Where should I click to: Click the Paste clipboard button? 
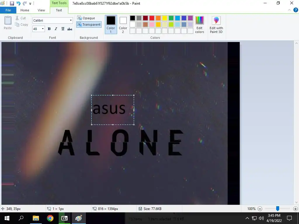(8, 22)
